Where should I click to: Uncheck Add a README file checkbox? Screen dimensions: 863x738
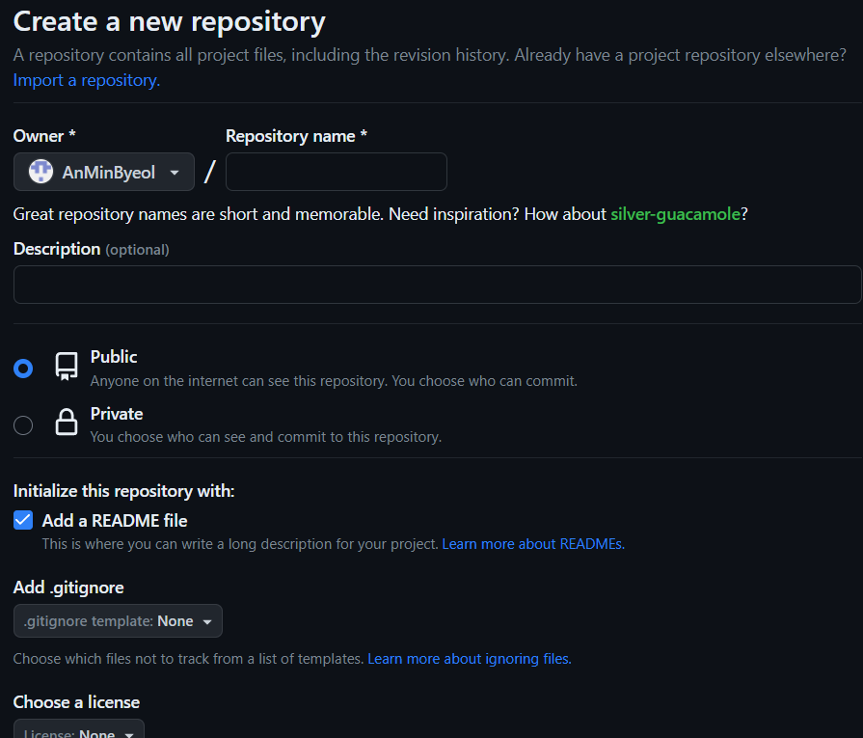[x=23, y=520]
